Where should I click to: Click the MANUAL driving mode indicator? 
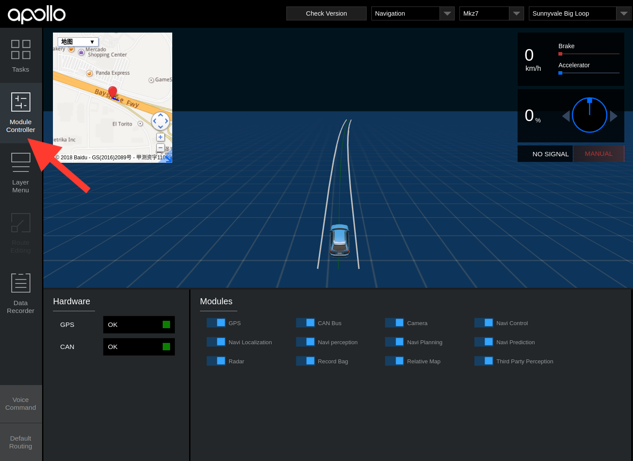point(598,154)
